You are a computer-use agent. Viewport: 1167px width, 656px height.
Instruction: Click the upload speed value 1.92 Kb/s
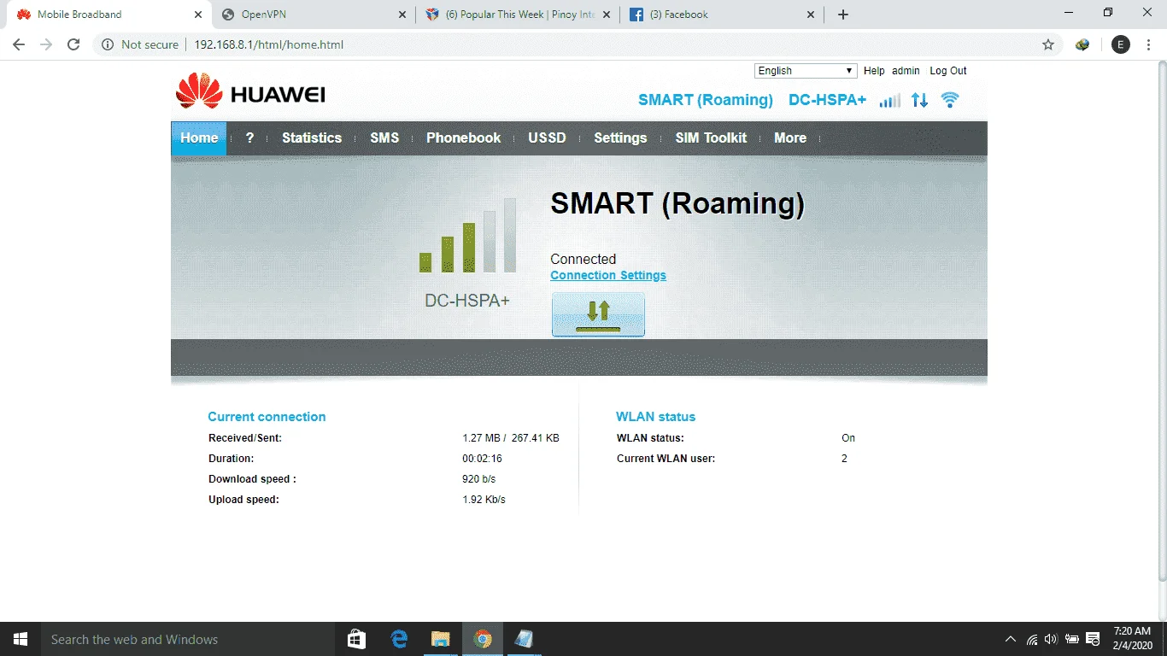pos(484,500)
